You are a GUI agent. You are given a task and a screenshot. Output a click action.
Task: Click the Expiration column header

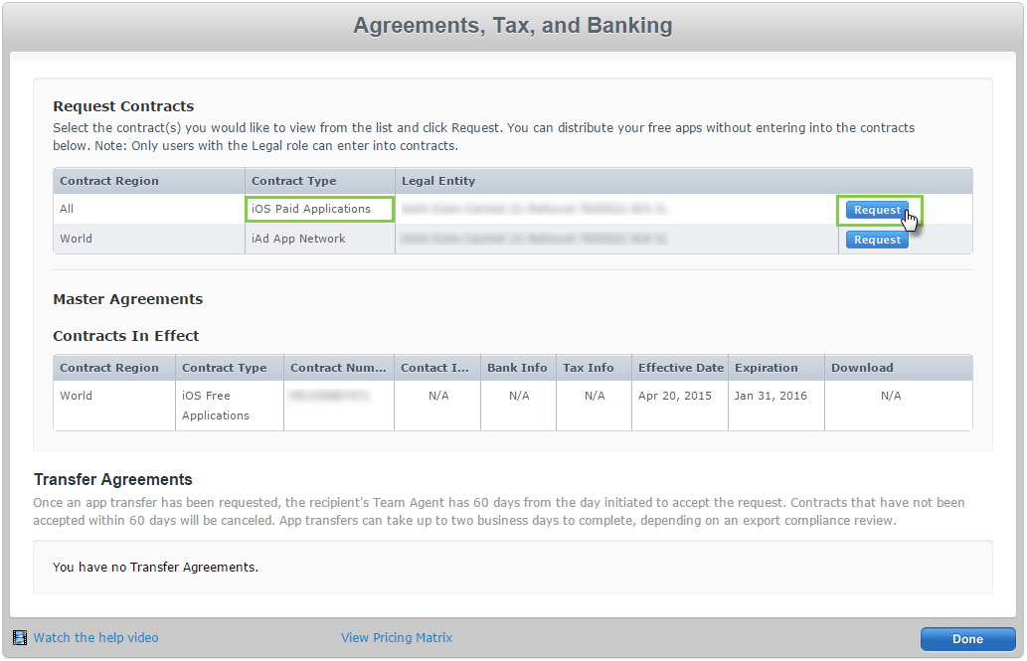pos(767,368)
